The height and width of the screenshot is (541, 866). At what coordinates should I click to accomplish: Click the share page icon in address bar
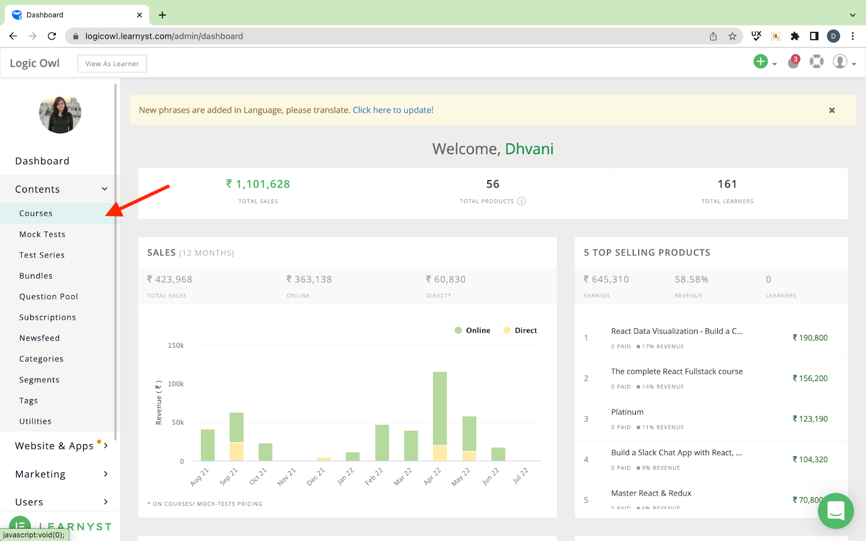click(713, 36)
